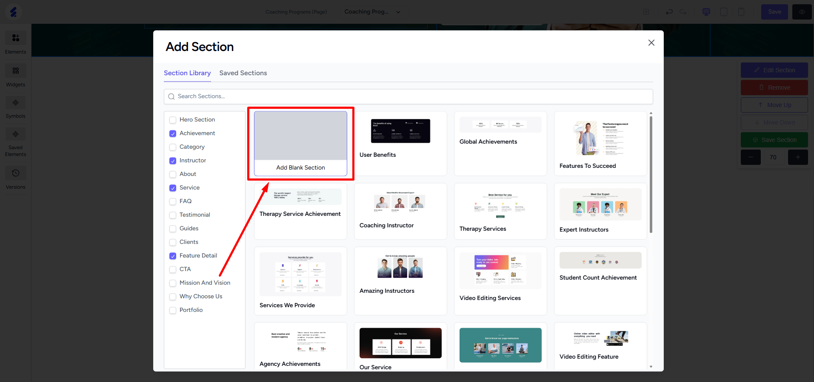Screen dimensions: 814x382
Task: Check the CTA checkbox
Action: tap(173, 269)
